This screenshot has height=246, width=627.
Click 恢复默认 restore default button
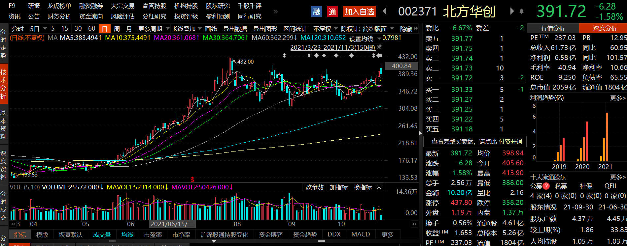(x=70, y=234)
